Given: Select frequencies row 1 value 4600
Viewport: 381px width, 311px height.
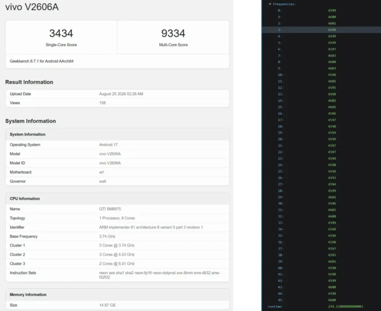Looking at the screenshot, I should pyautogui.click(x=332, y=17).
